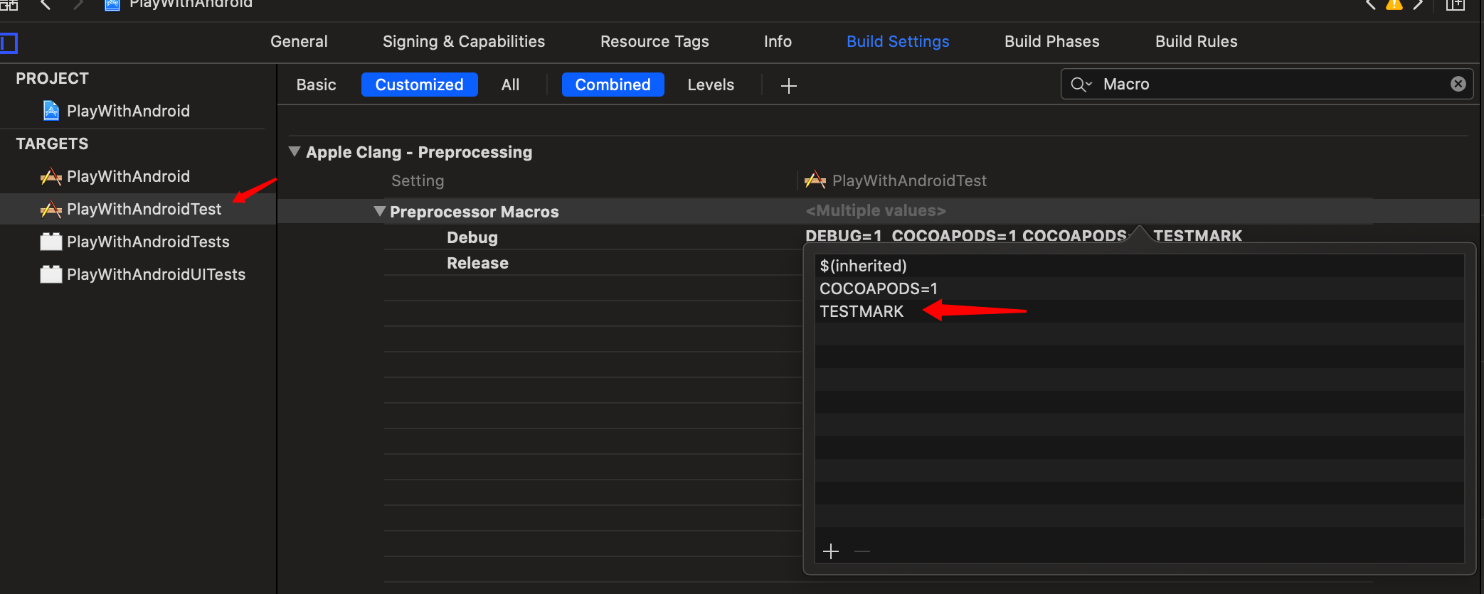Open the Build Phases tab

1051,41
